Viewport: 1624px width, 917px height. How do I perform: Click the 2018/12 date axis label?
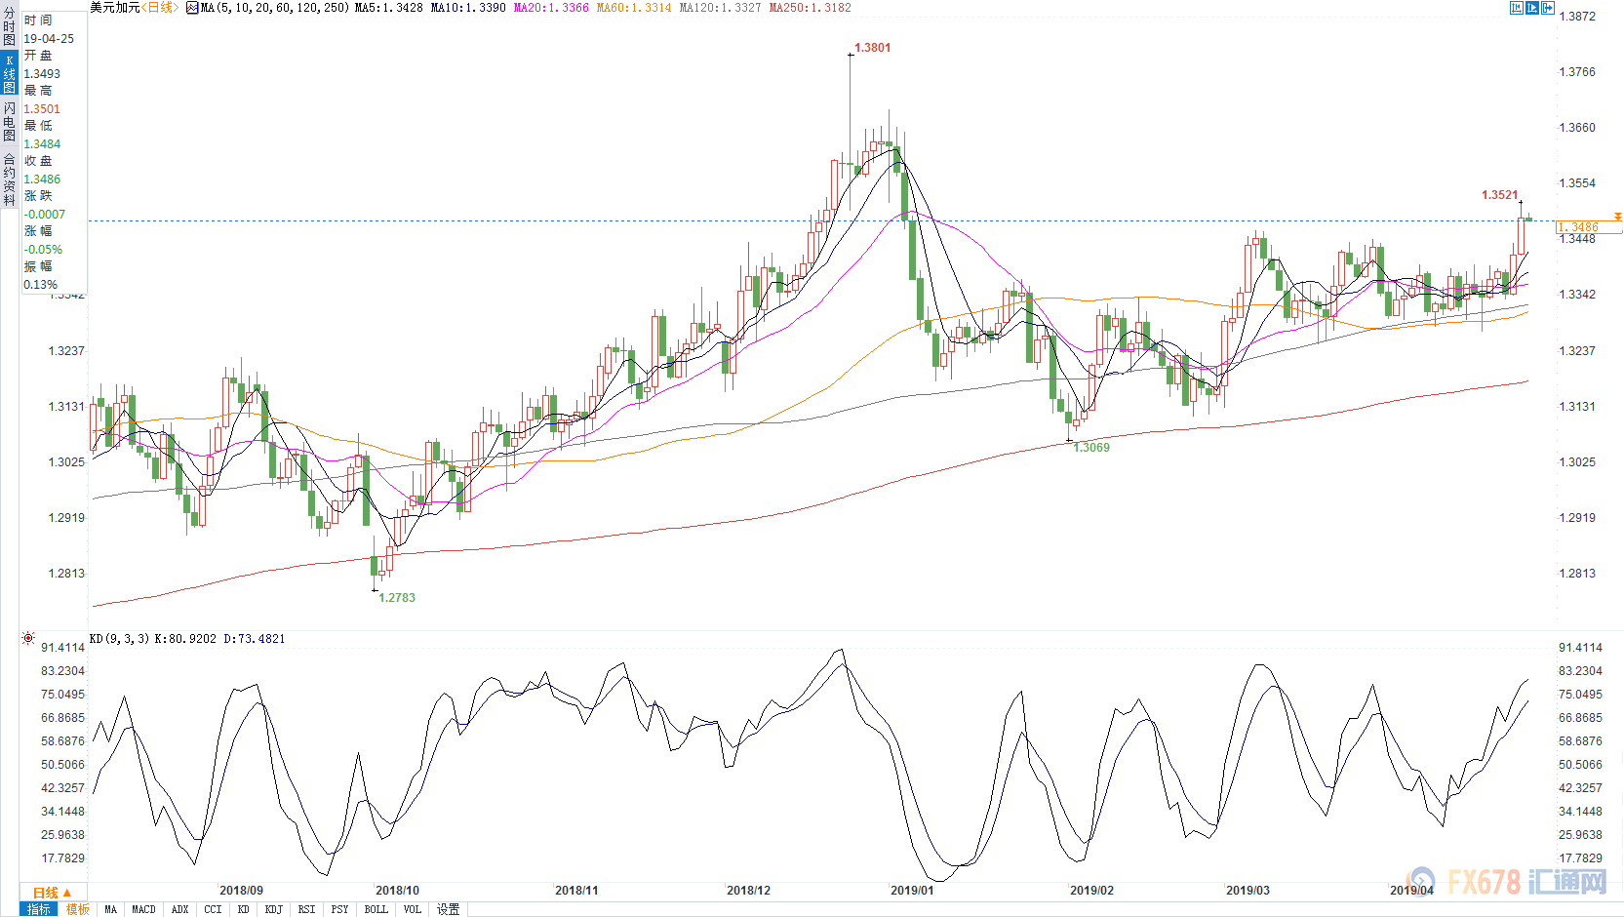(x=748, y=891)
